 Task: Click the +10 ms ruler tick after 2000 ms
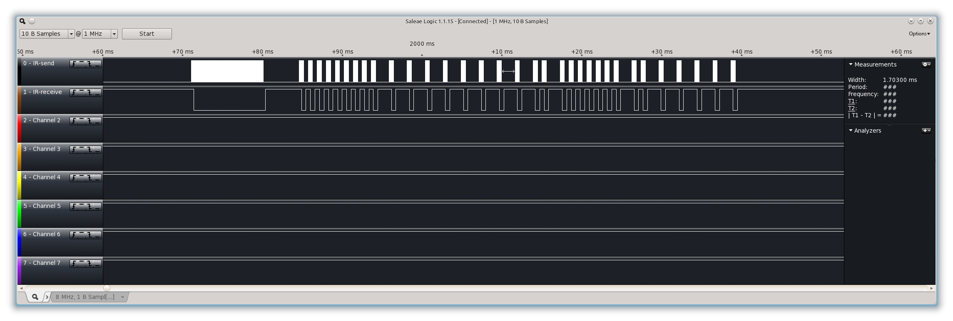click(x=502, y=52)
